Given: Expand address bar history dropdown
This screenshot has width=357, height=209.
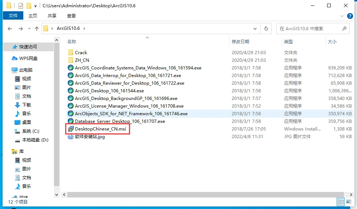Looking at the screenshot, I should (255, 29).
